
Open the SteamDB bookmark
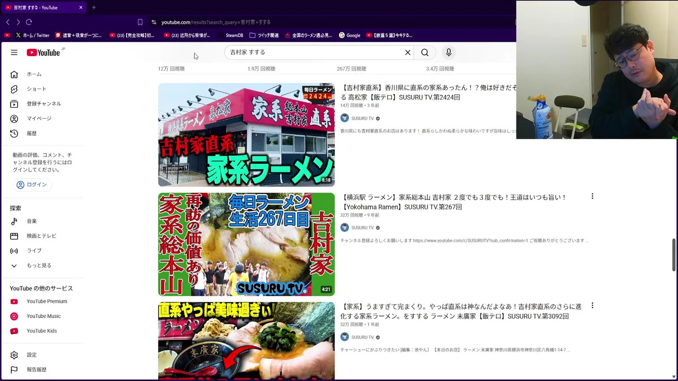pyautogui.click(x=231, y=35)
